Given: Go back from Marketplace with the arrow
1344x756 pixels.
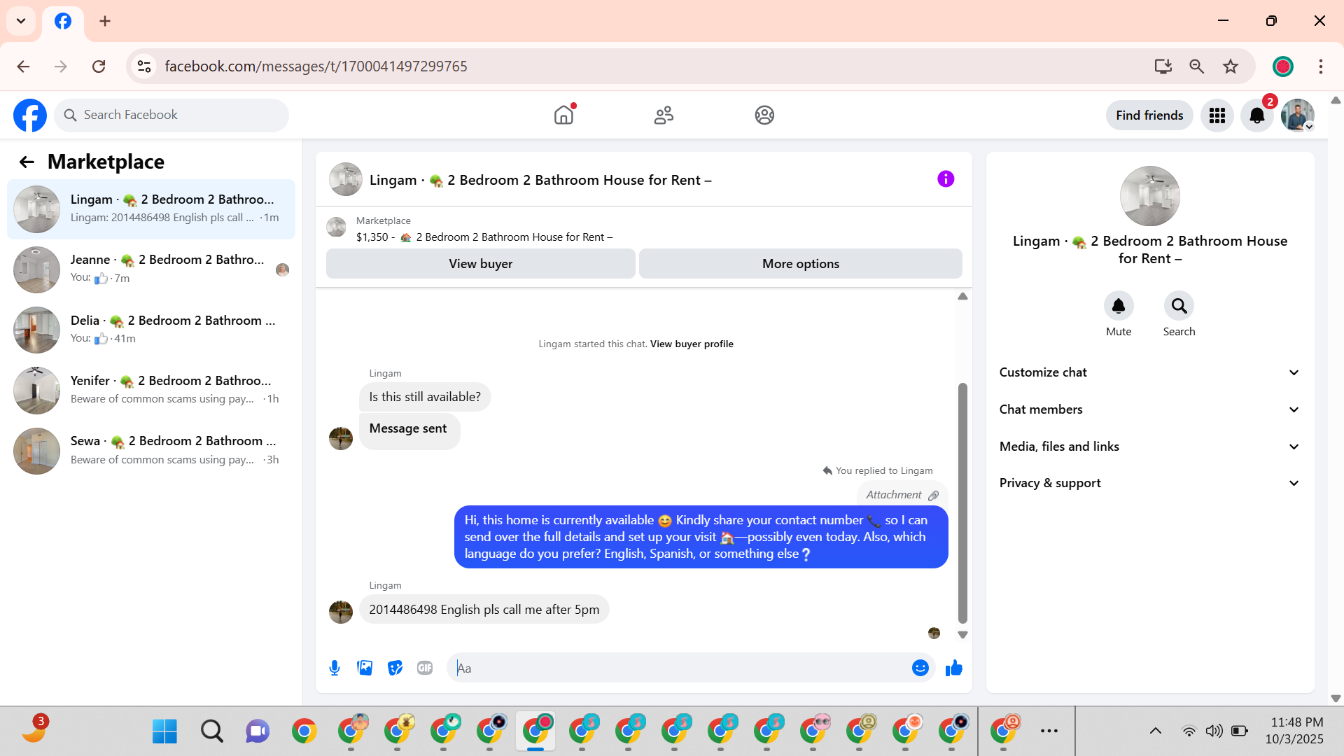Looking at the screenshot, I should (27, 162).
